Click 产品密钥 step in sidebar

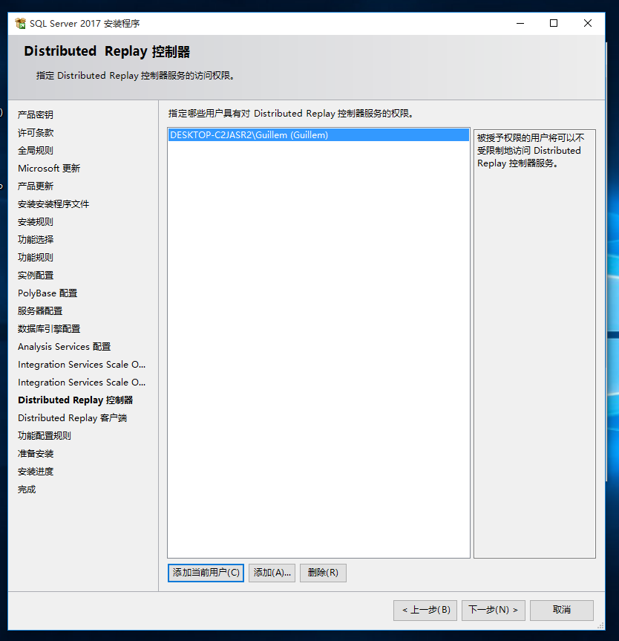coord(36,115)
